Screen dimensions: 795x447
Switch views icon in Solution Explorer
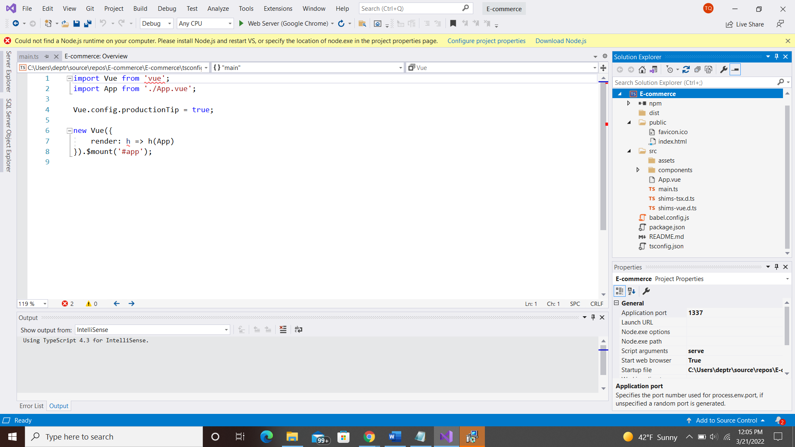(x=654, y=70)
